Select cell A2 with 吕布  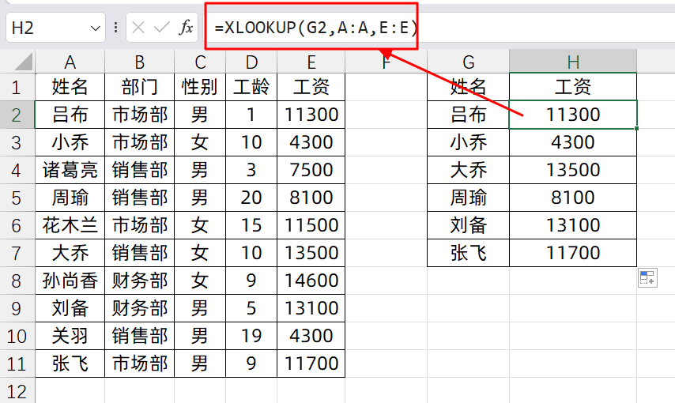click(70, 115)
